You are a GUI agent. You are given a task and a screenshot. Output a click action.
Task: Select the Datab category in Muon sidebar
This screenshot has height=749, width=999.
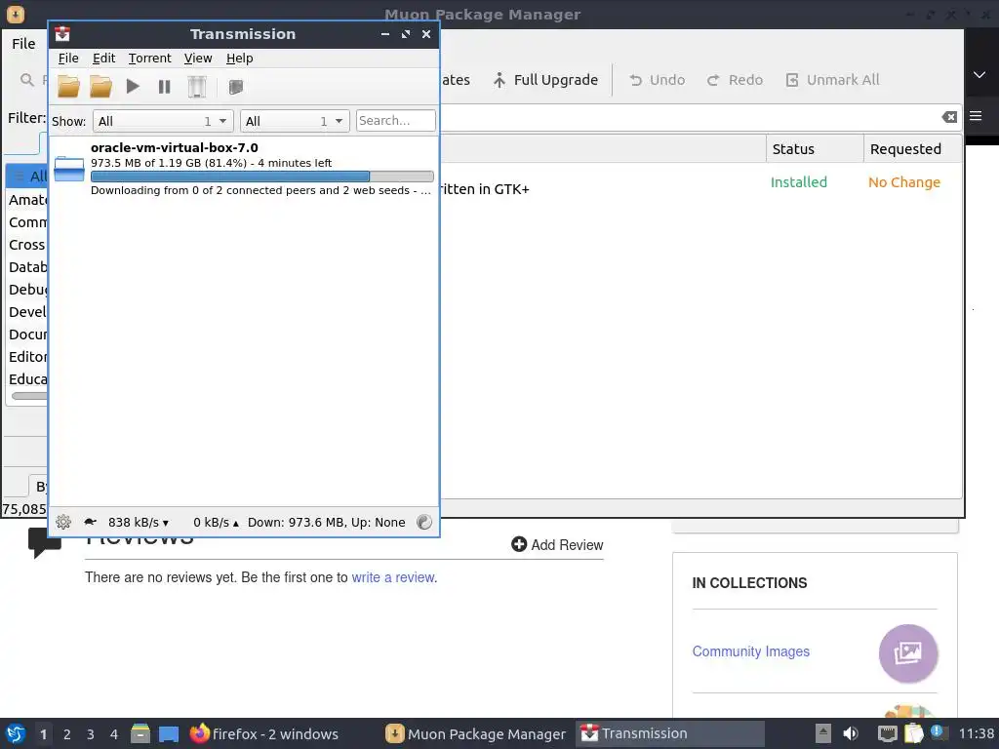click(x=26, y=267)
